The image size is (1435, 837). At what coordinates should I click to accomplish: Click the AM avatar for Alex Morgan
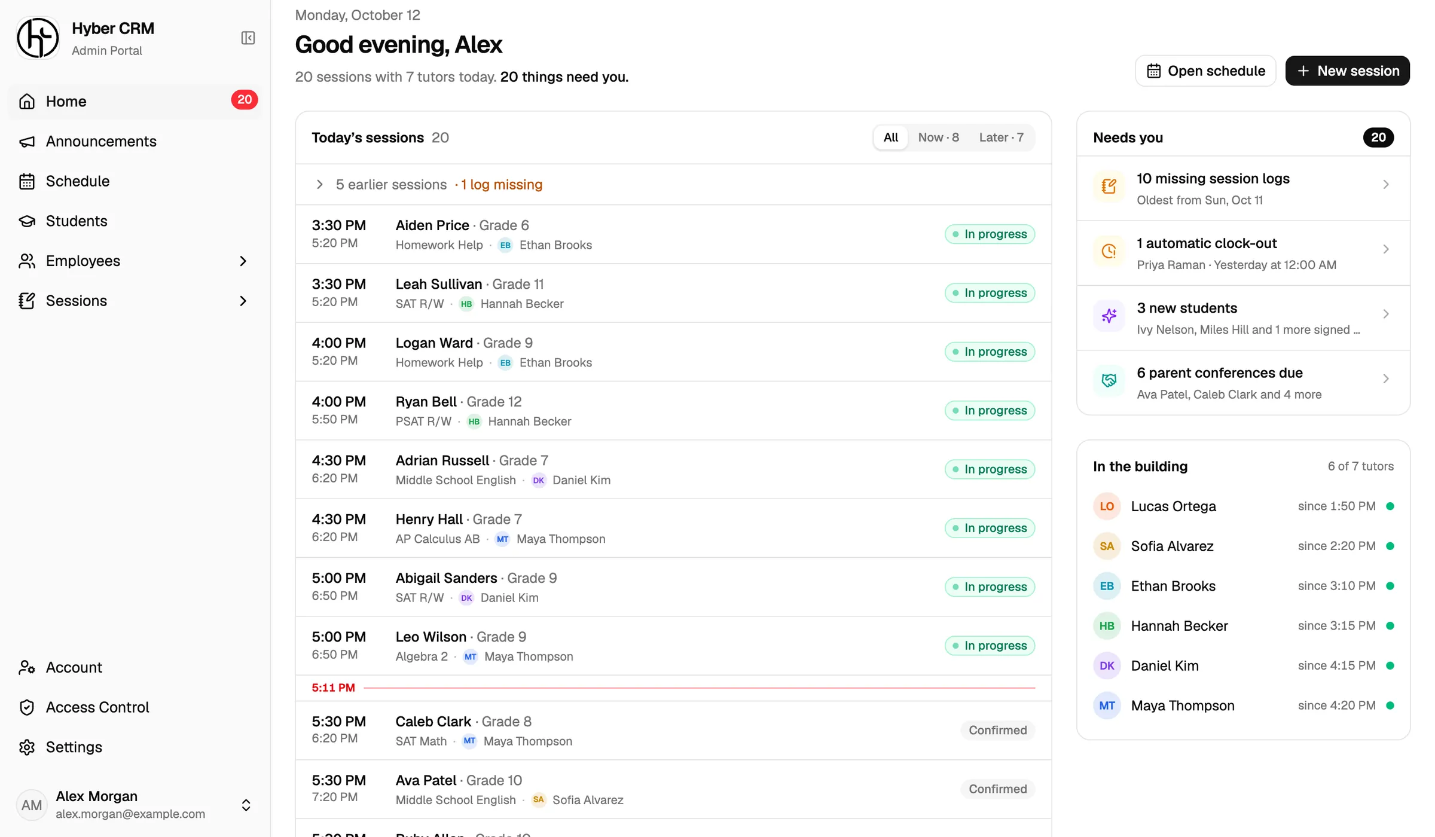click(x=32, y=805)
